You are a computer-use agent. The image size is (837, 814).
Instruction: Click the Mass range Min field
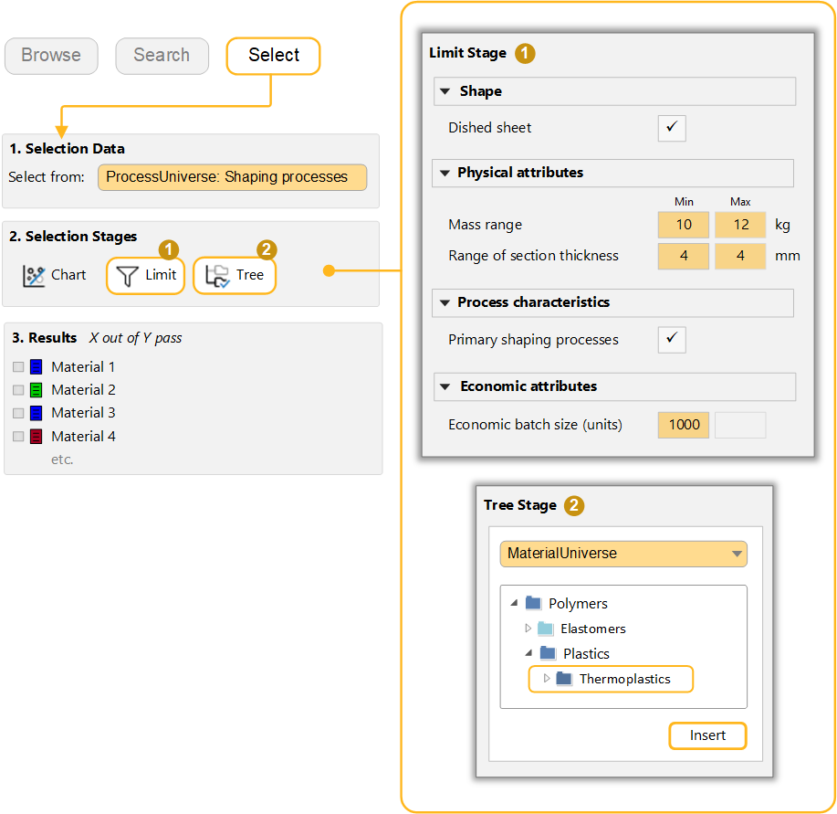point(684,225)
